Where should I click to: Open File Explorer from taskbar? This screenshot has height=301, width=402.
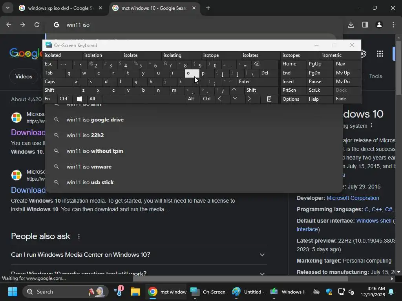coord(135,292)
